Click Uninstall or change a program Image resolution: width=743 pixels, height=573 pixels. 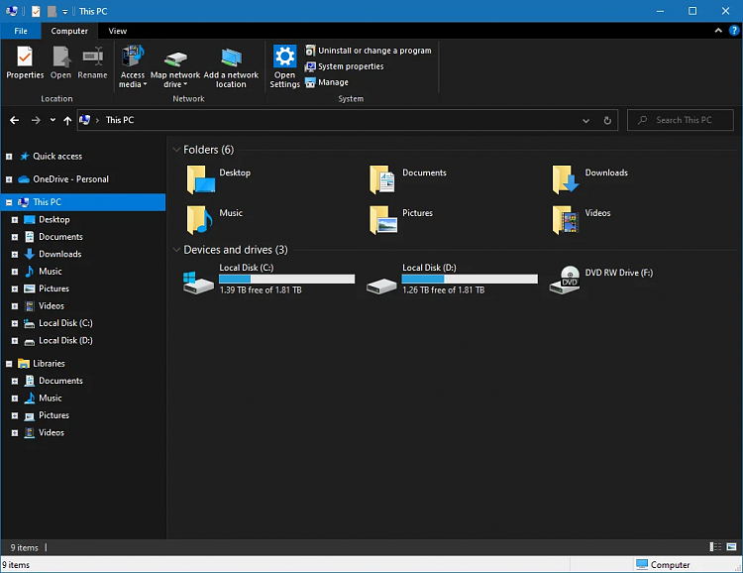coord(369,51)
